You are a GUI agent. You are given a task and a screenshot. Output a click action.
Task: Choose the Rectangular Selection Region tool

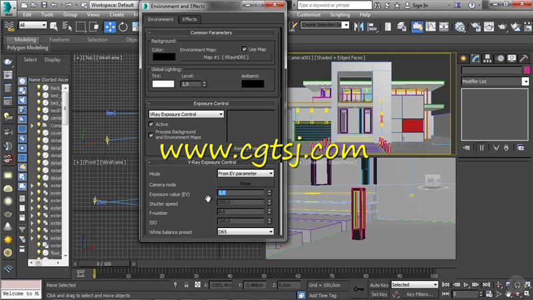point(81,27)
